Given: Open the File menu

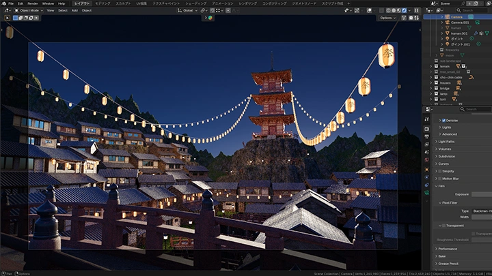Looking at the screenshot, I should click(11, 3).
